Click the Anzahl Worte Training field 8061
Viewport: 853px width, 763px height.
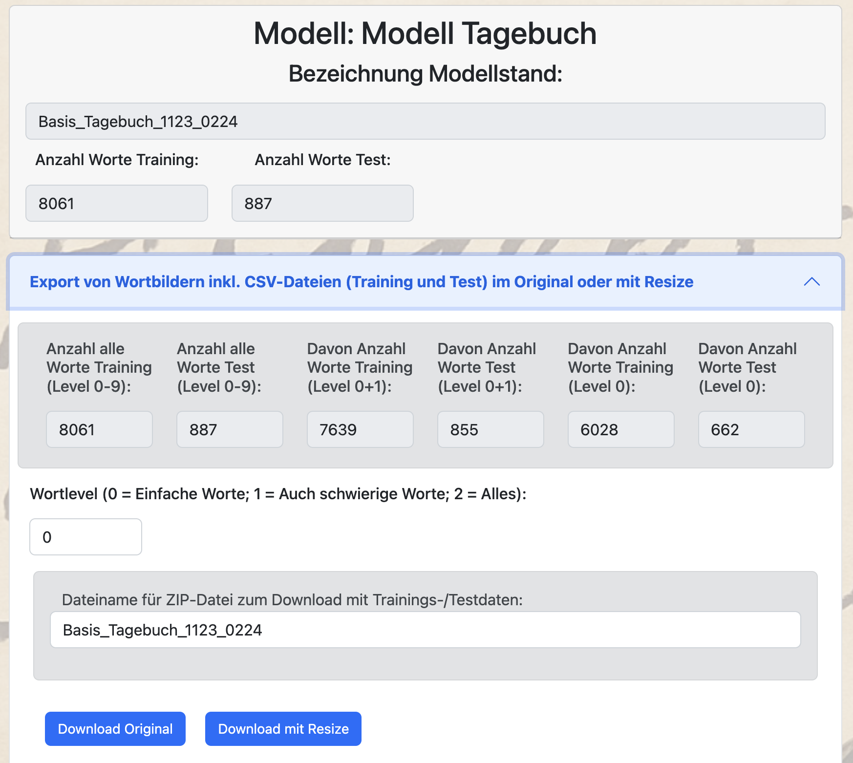(117, 203)
